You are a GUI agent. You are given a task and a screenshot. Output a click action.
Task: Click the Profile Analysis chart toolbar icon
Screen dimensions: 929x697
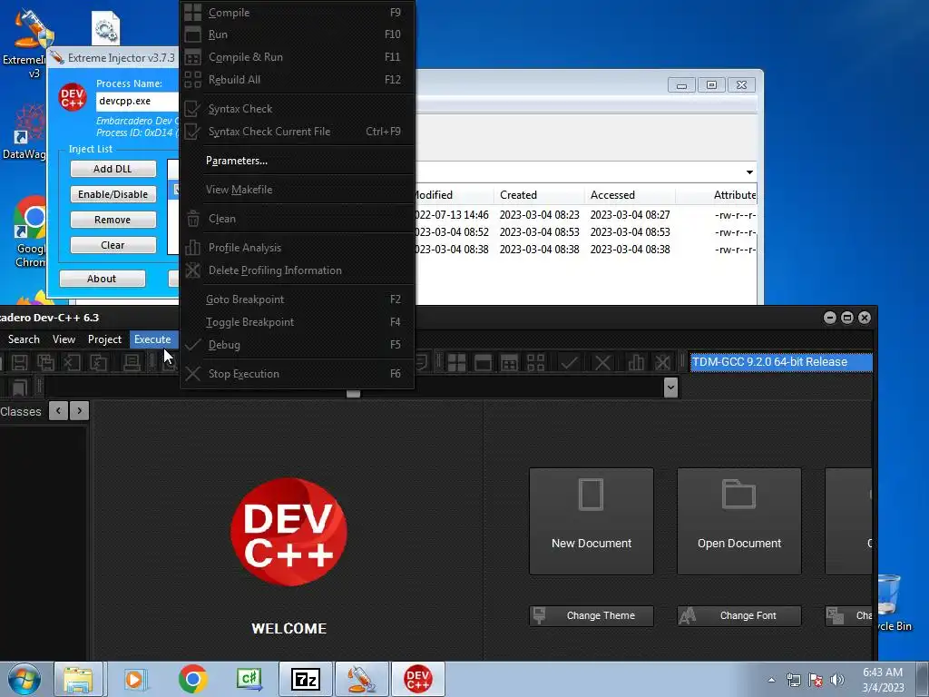coord(636,362)
